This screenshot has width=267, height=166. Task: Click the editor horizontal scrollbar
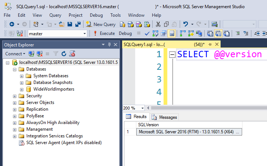pos(209,108)
